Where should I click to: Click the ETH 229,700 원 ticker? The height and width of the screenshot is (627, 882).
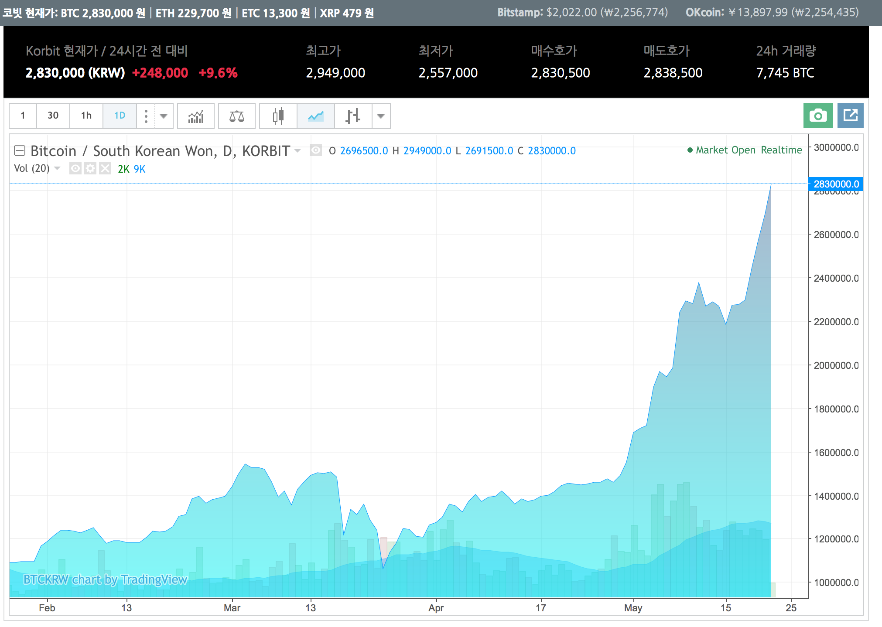pyautogui.click(x=193, y=13)
